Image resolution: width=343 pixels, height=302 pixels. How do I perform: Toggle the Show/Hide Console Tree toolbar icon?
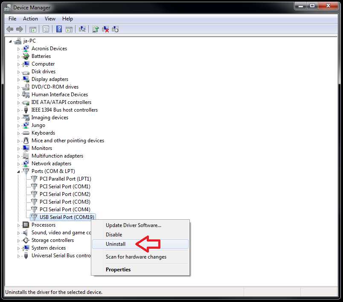33,29
